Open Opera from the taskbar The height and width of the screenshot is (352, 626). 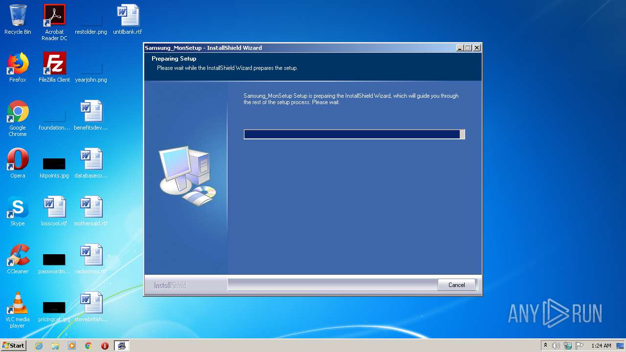point(105,346)
